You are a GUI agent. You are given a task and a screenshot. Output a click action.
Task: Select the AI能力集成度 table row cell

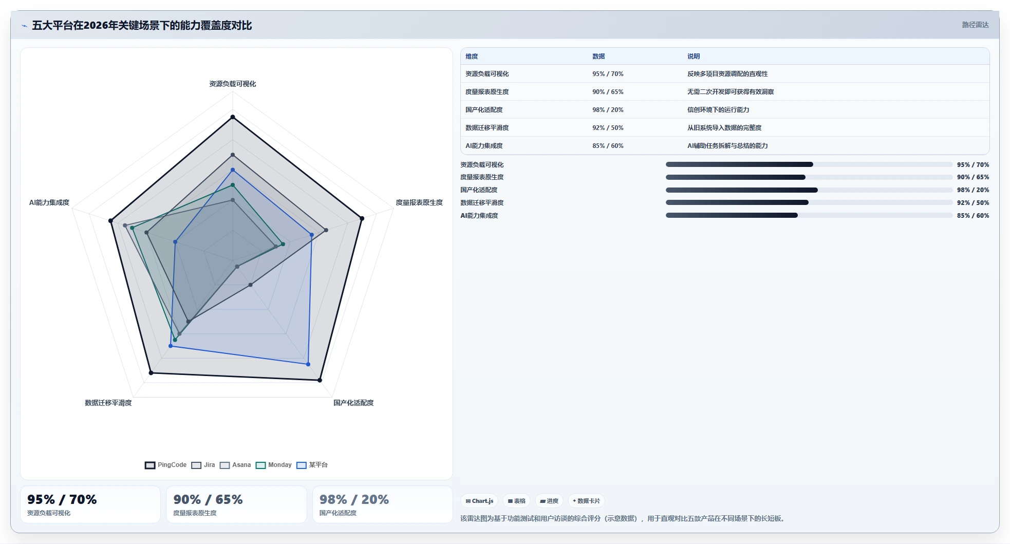484,146
